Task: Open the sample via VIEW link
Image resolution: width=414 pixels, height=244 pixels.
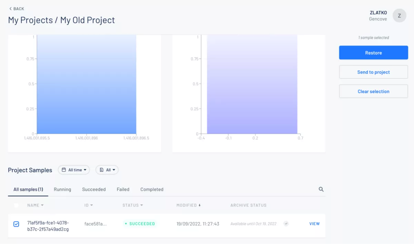Action: click(x=314, y=224)
